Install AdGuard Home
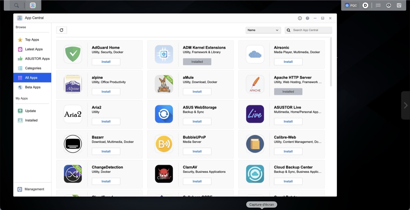This screenshot has height=210, width=410. click(x=106, y=62)
